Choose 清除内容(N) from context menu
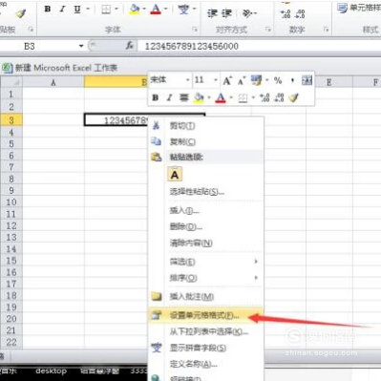The image size is (381, 381). point(206,243)
